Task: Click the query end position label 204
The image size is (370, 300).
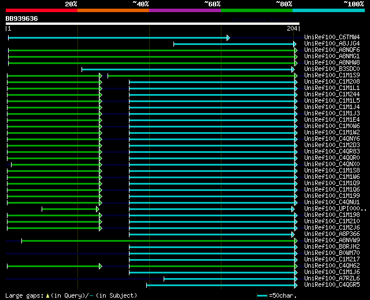Action: [292, 28]
